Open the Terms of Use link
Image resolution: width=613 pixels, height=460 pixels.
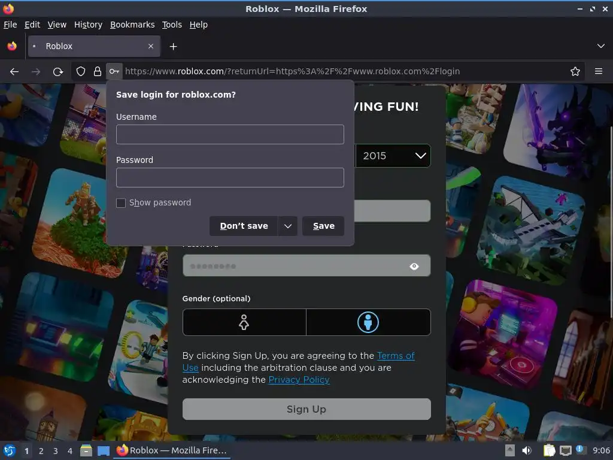(396, 356)
